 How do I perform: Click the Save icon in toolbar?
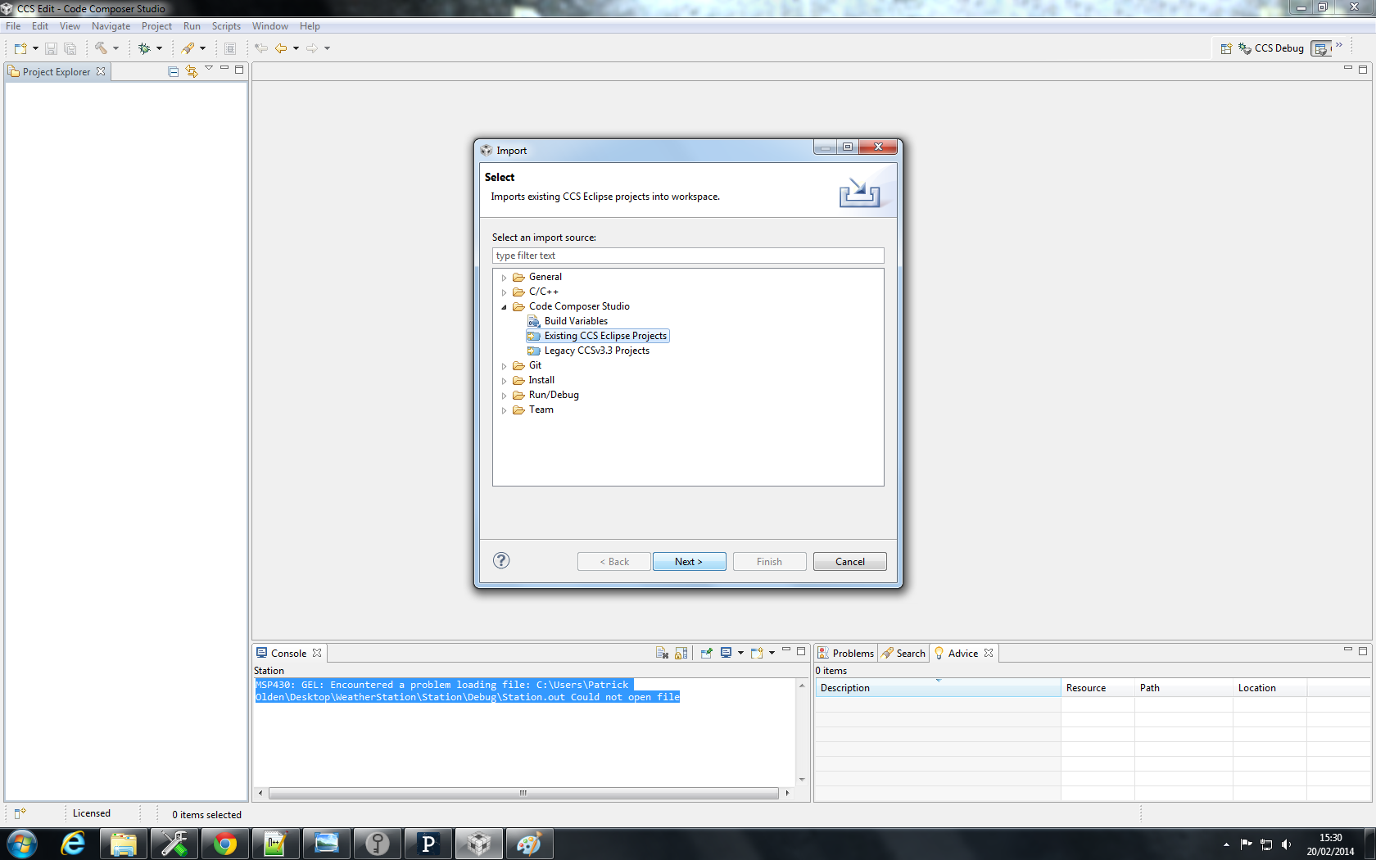click(51, 48)
